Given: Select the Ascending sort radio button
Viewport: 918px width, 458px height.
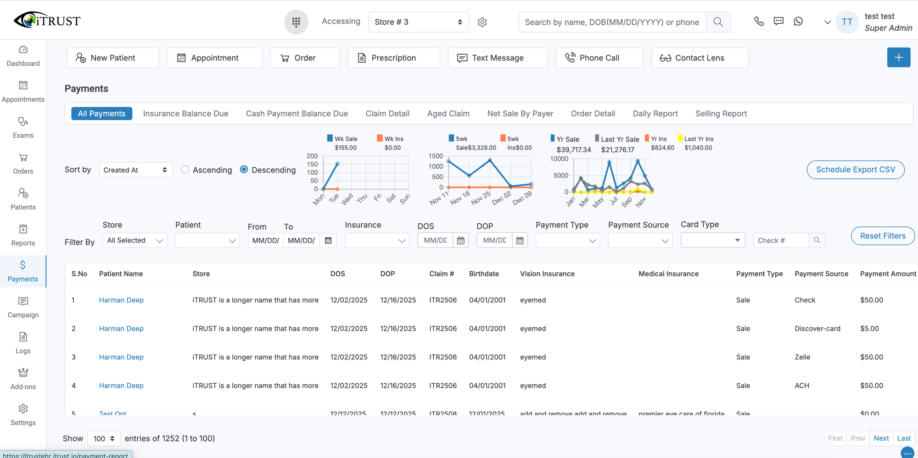Looking at the screenshot, I should [x=185, y=170].
